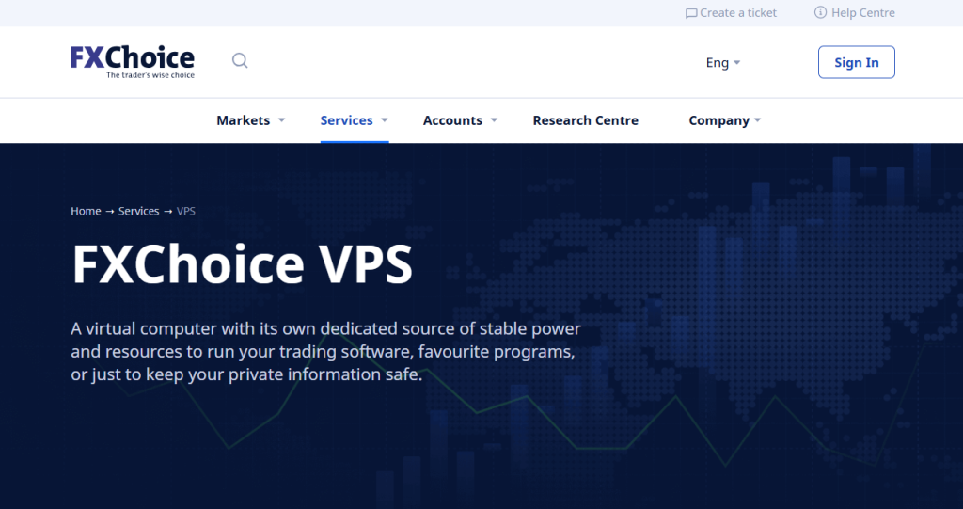The height and width of the screenshot is (509, 963).
Task: Go to Research Centre
Action: 585,120
